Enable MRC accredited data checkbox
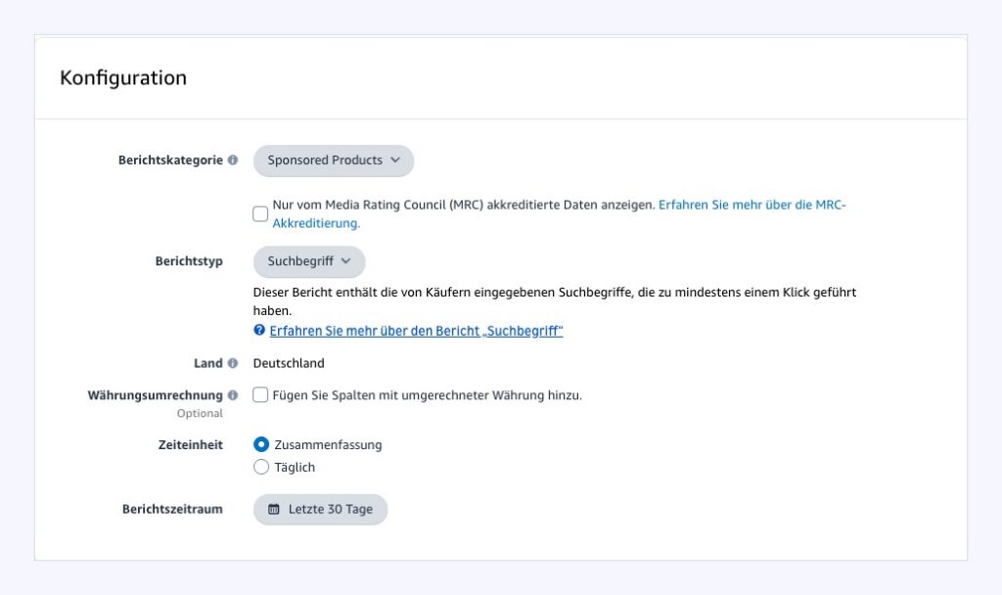 point(260,213)
